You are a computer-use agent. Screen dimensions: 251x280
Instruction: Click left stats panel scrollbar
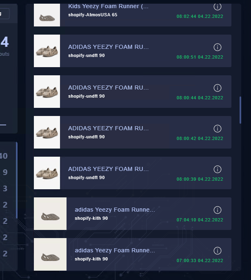[17, 180]
